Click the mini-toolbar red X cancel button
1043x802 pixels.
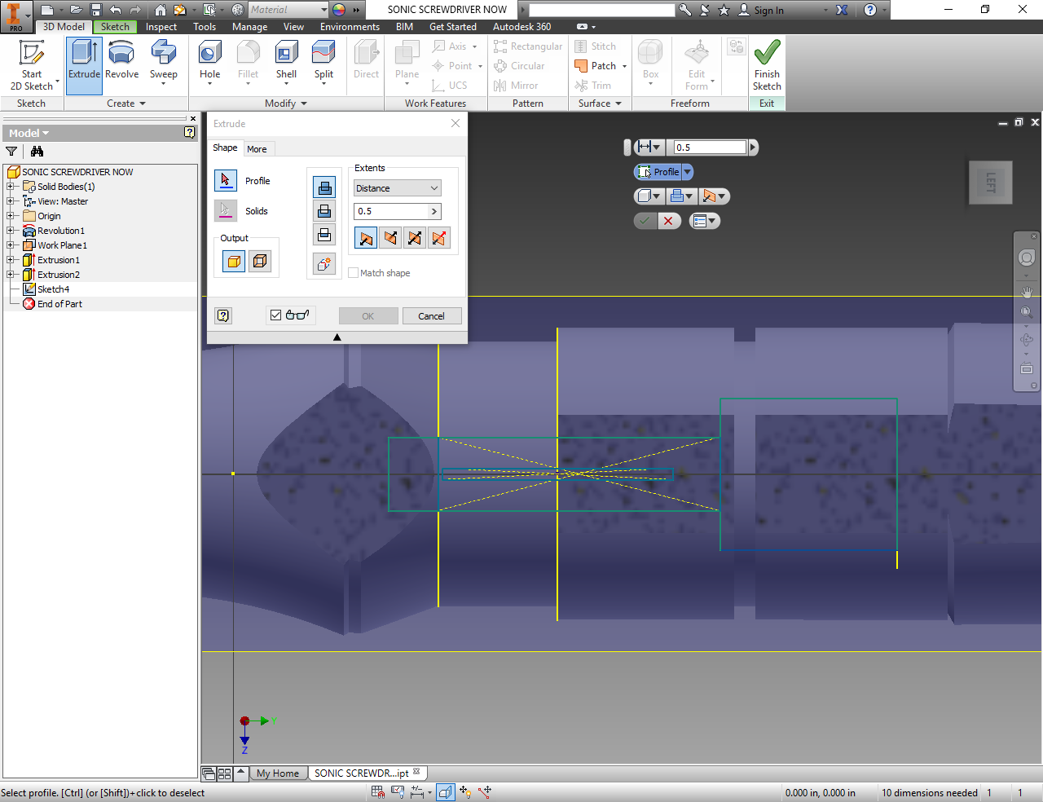coord(668,221)
